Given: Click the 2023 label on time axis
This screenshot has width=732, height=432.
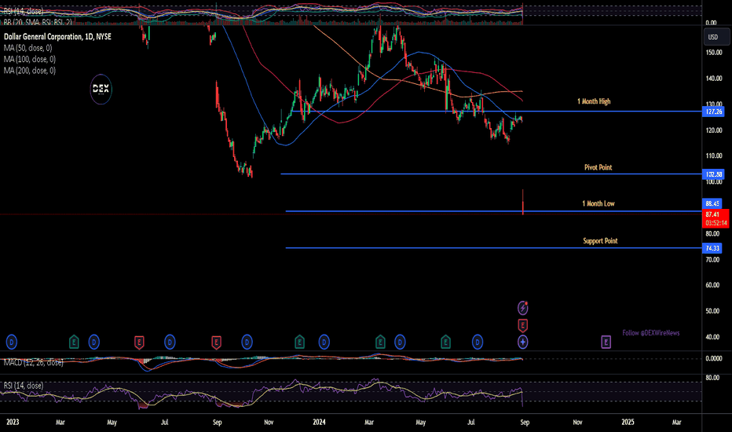Looking at the screenshot, I should 13,423.
